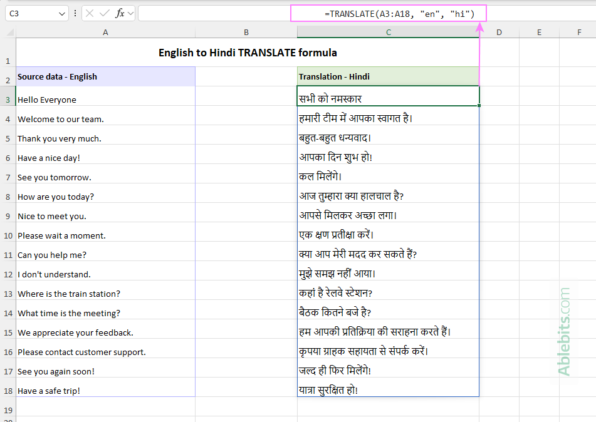Click the Enter checkmark formula bar icon
Image resolution: width=596 pixels, height=422 pixels.
(x=104, y=14)
